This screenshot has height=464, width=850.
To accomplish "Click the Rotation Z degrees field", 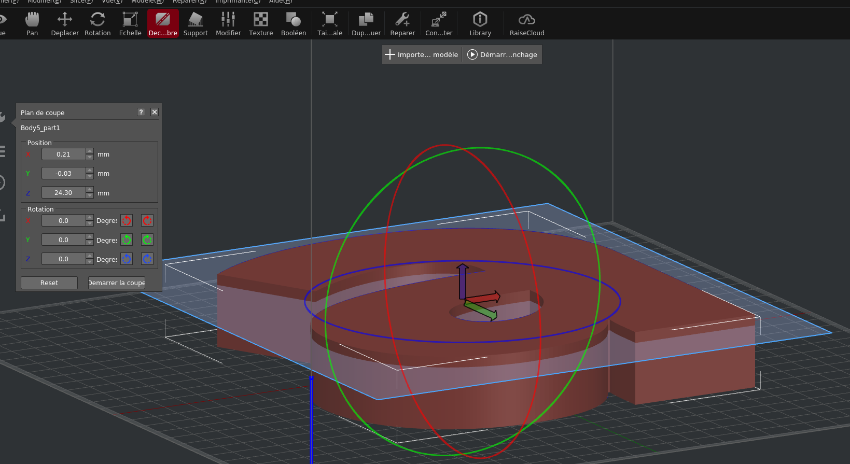I will coord(63,259).
